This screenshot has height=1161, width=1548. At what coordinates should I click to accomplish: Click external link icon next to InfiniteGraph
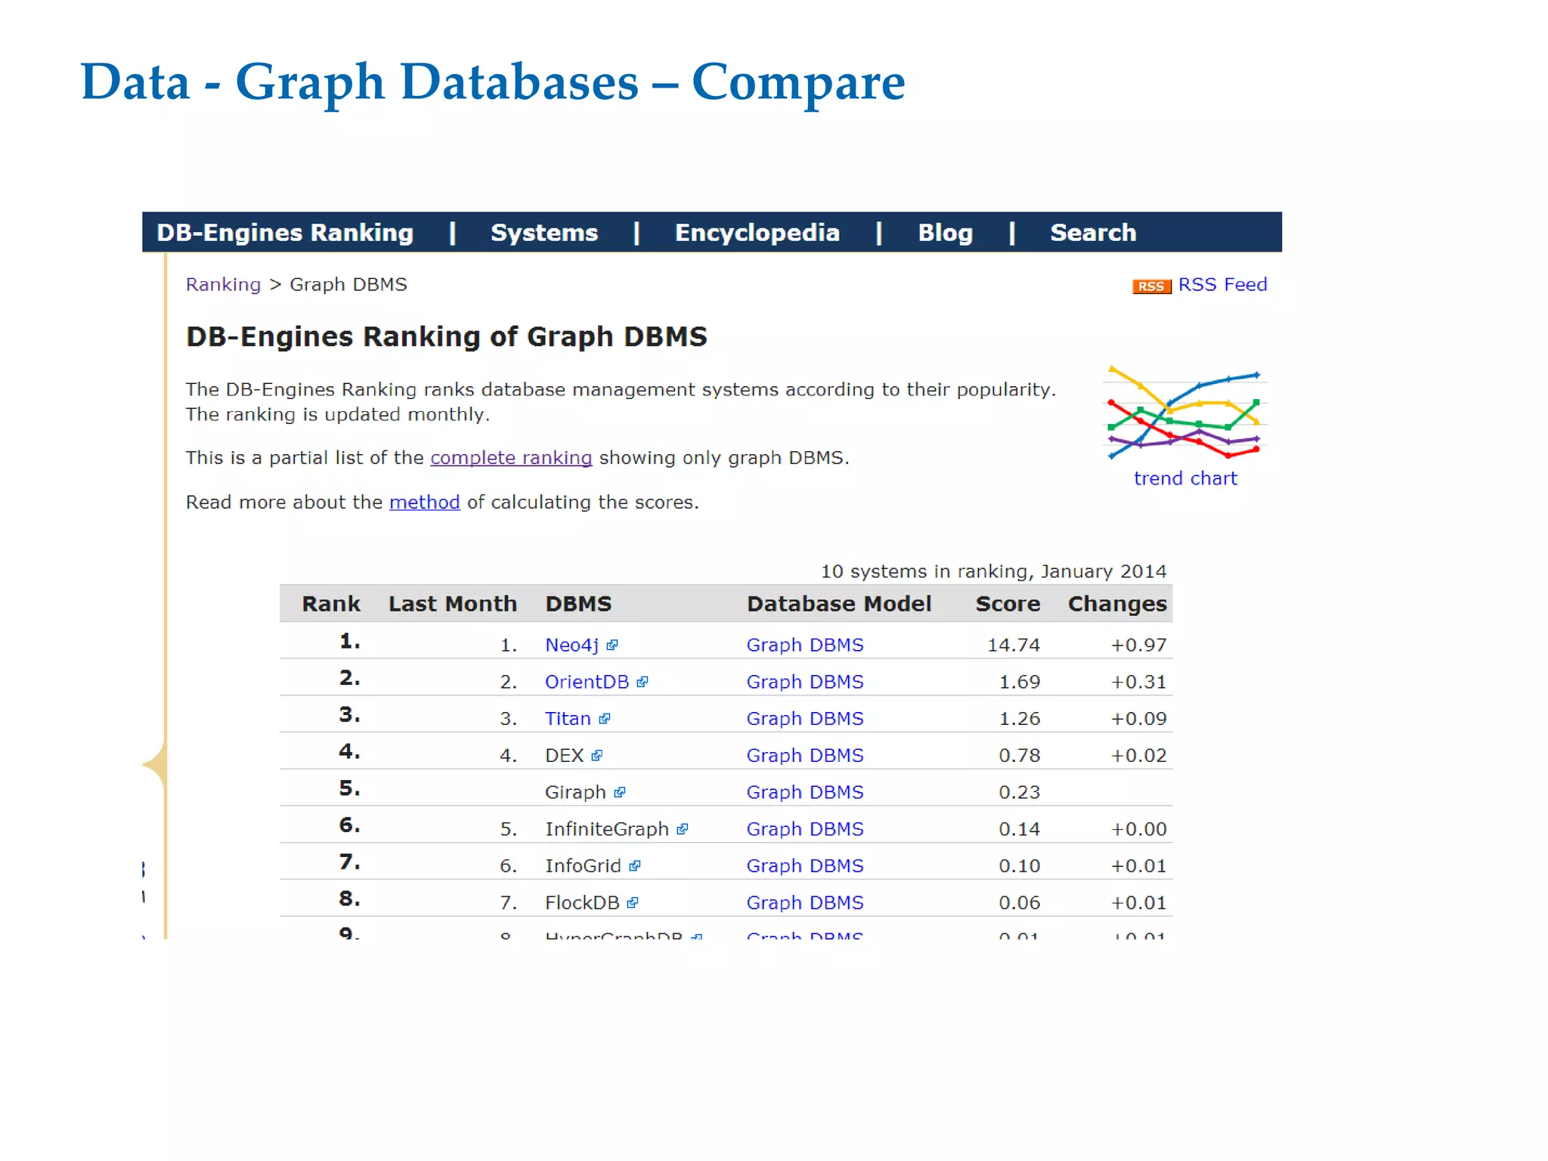[683, 829]
